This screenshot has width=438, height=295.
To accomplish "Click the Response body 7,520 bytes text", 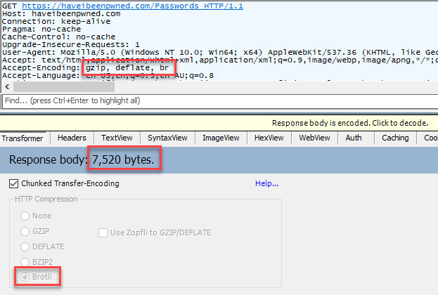I will click(x=82, y=159).
